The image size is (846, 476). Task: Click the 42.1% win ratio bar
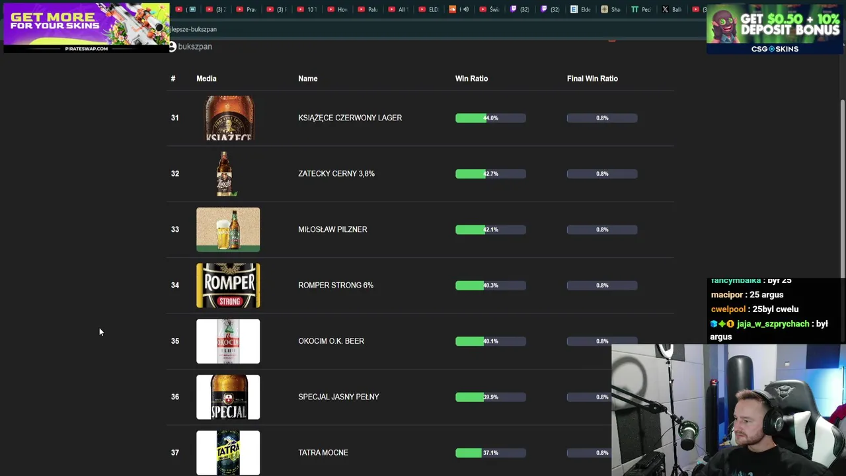point(490,229)
